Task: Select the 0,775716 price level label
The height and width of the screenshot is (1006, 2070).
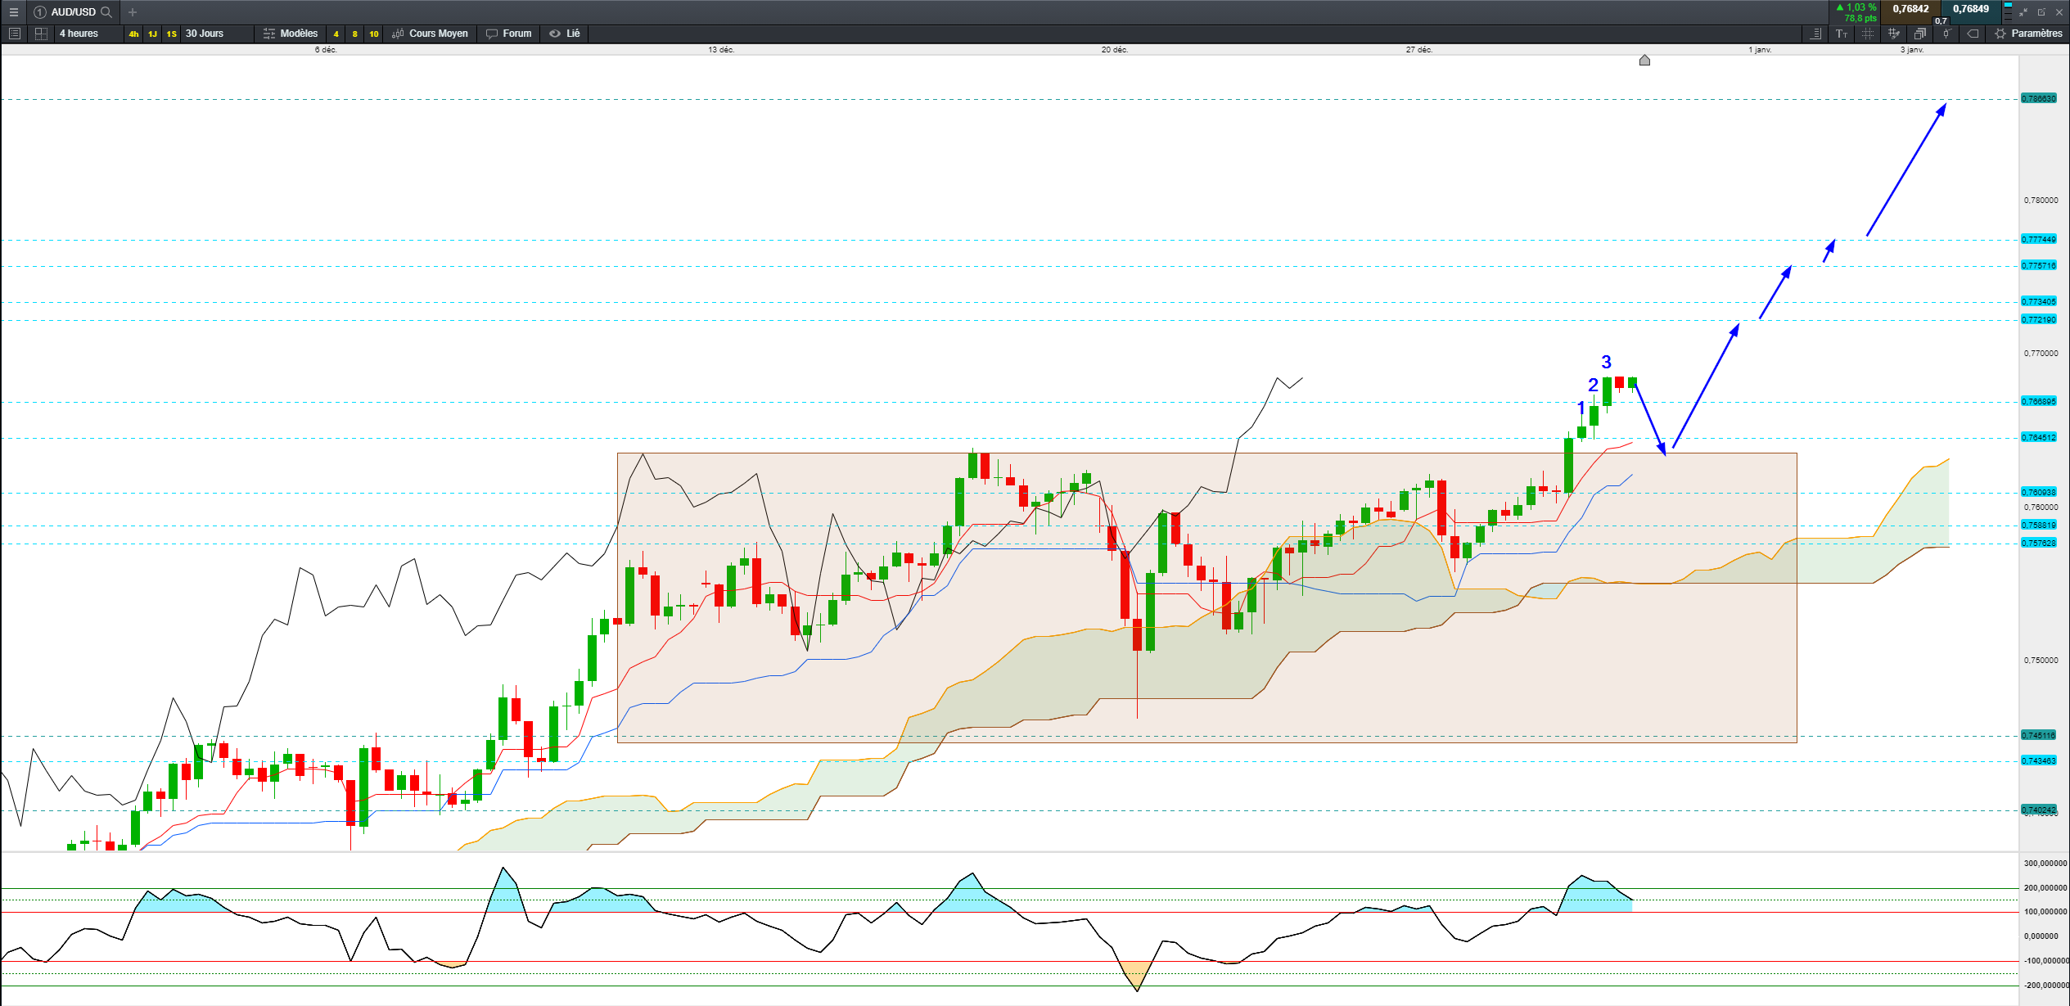Action: [x=2039, y=266]
